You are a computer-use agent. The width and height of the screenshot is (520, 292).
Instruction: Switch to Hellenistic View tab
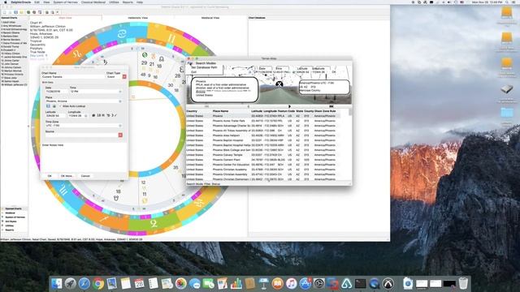click(138, 18)
